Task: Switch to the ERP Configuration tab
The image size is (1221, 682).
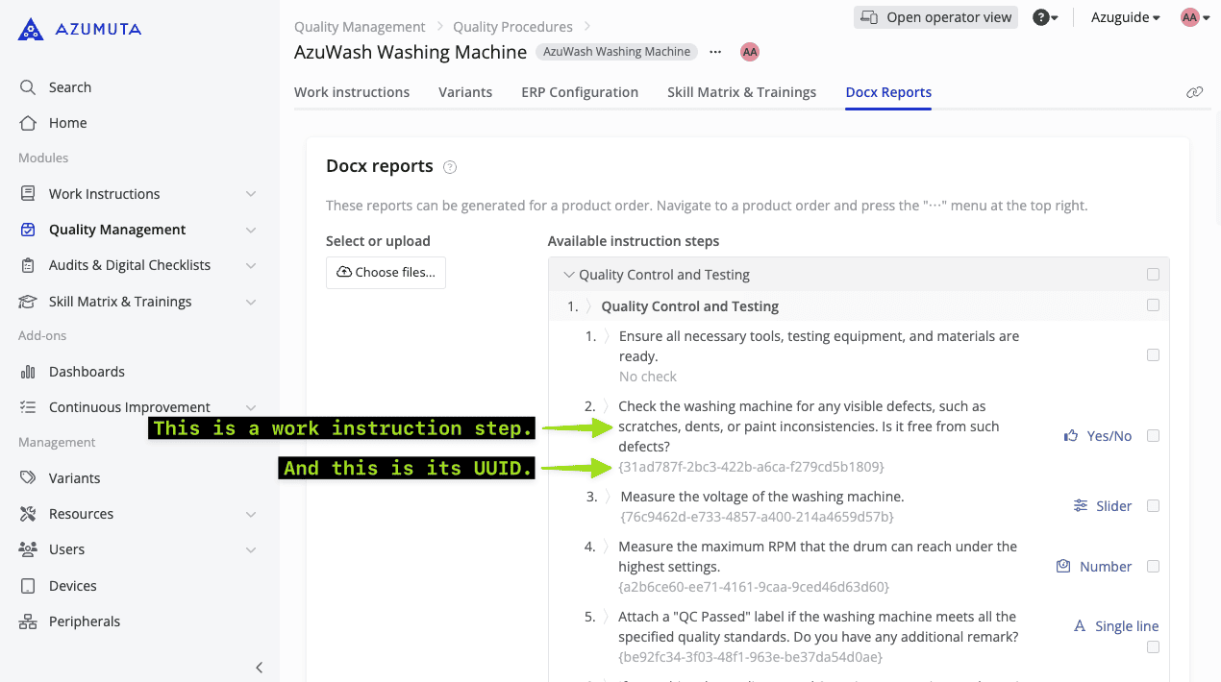Action: [x=580, y=91]
